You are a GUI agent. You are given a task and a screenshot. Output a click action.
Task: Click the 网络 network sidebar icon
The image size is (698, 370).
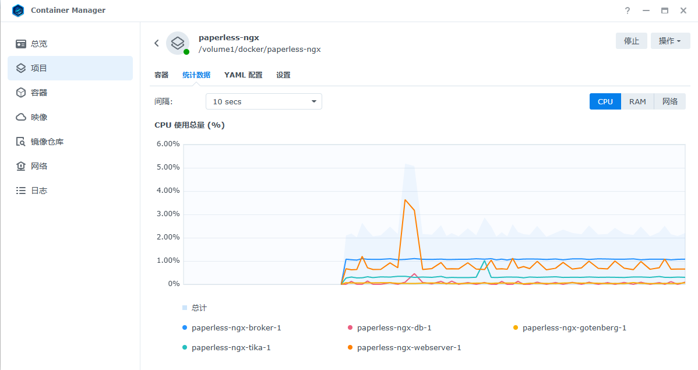coord(21,166)
